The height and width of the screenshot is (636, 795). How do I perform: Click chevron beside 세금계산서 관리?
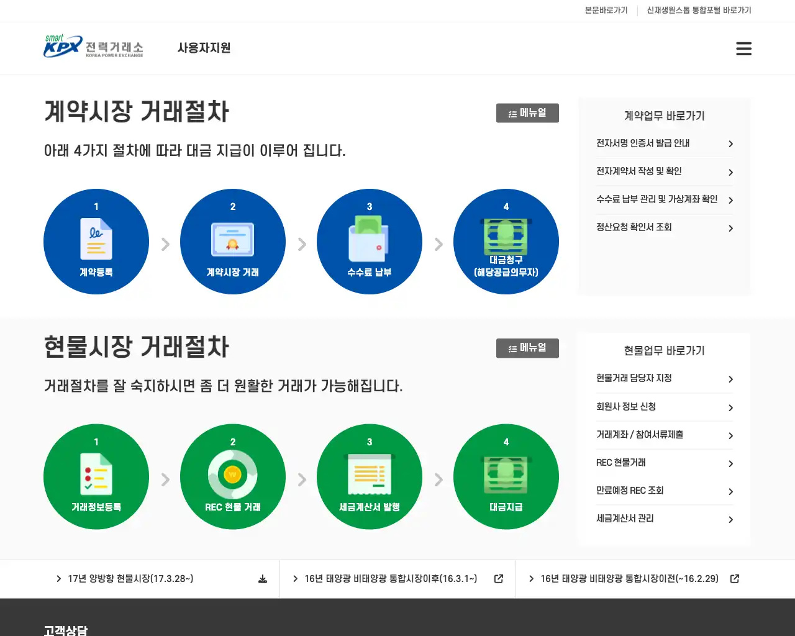730,520
